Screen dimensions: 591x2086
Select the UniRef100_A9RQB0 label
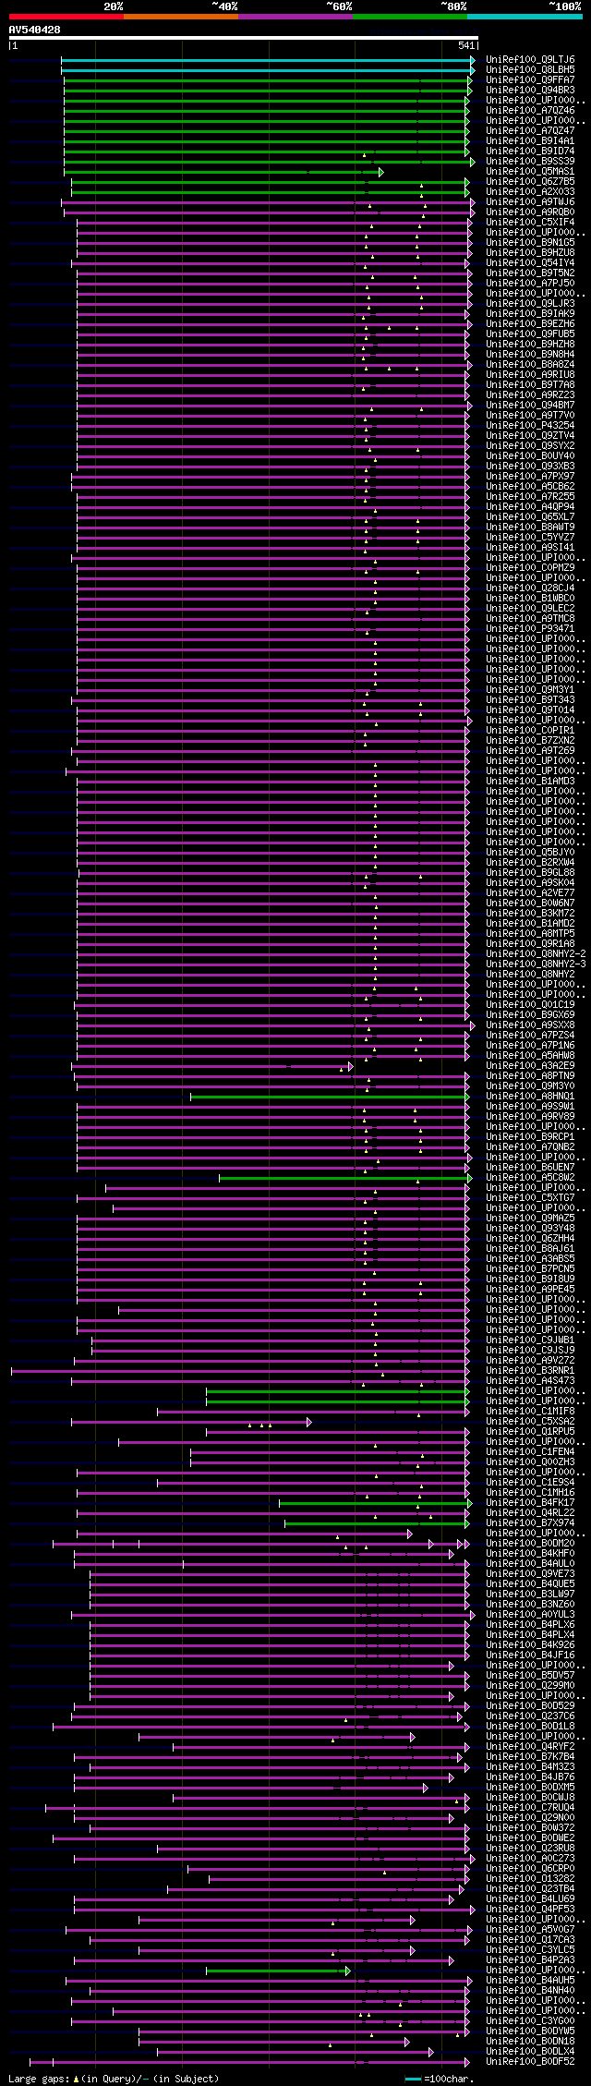pyautogui.click(x=530, y=212)
